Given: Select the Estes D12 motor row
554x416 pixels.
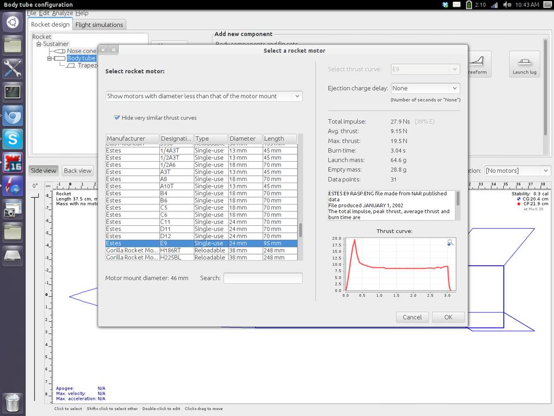Looking at the screenshot, I should pyautogui.click(x=201, y=236).
